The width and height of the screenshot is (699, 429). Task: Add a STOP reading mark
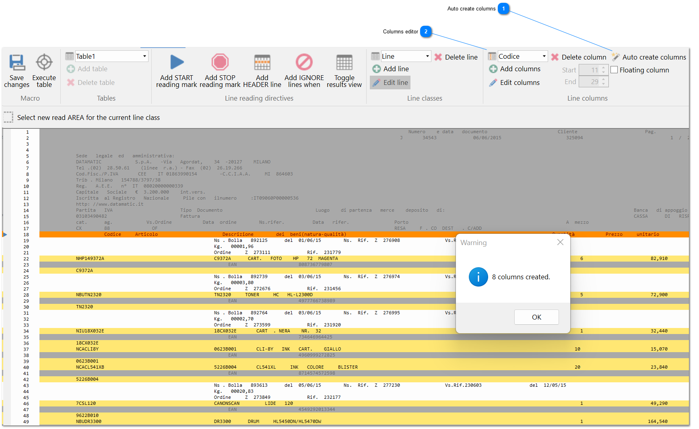[x=220, y=68]
